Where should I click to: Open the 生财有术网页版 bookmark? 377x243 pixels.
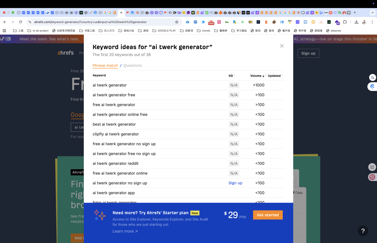pyautogui.click(x=64, y=31)
